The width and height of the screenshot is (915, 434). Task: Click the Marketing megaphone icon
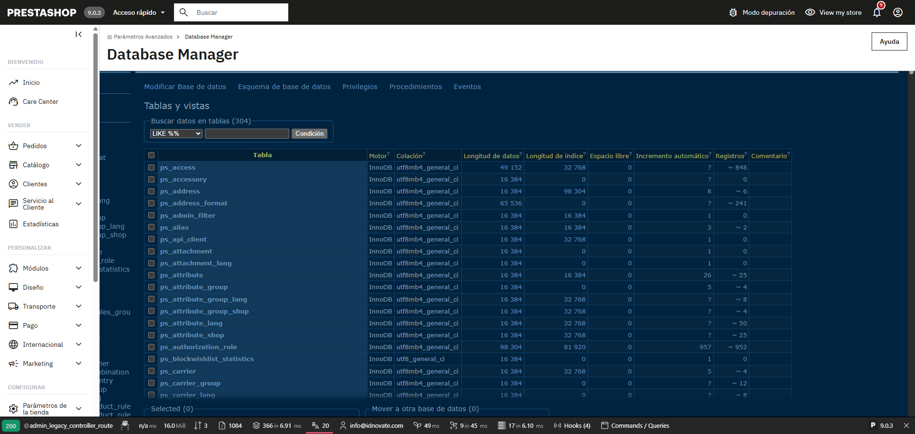pos(13,363)
